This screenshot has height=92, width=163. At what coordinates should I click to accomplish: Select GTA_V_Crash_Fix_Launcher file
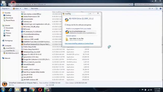[x=32, y=62]
